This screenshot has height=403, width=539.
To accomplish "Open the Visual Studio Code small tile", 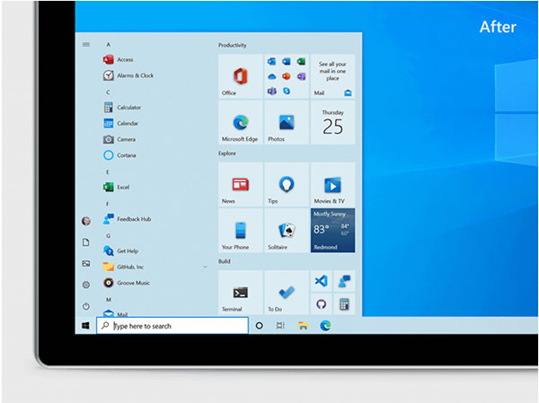I will (322, 281).
